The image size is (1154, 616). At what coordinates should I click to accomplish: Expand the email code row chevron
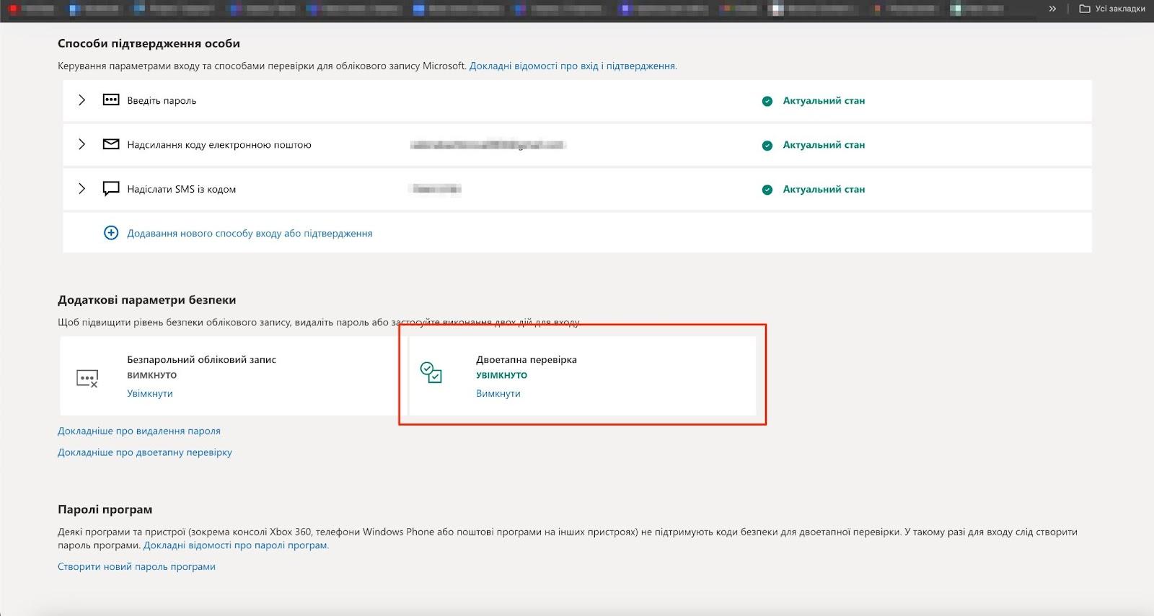pos(82,144)
